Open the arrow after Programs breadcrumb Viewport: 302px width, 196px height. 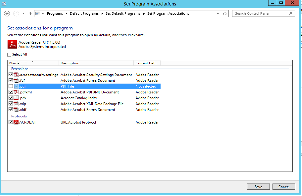pos(66,13)
